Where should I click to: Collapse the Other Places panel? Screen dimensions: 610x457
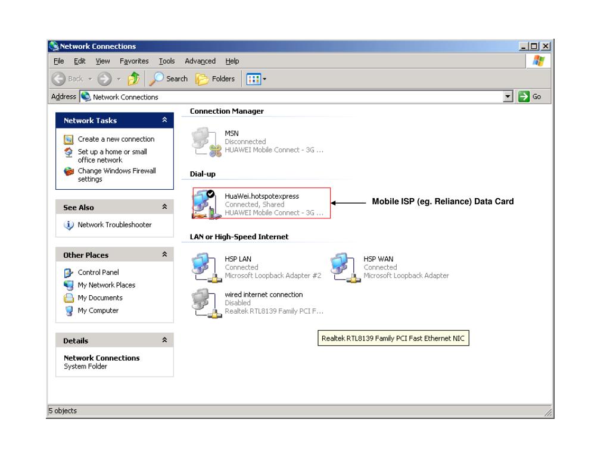(x=164, y=255)
